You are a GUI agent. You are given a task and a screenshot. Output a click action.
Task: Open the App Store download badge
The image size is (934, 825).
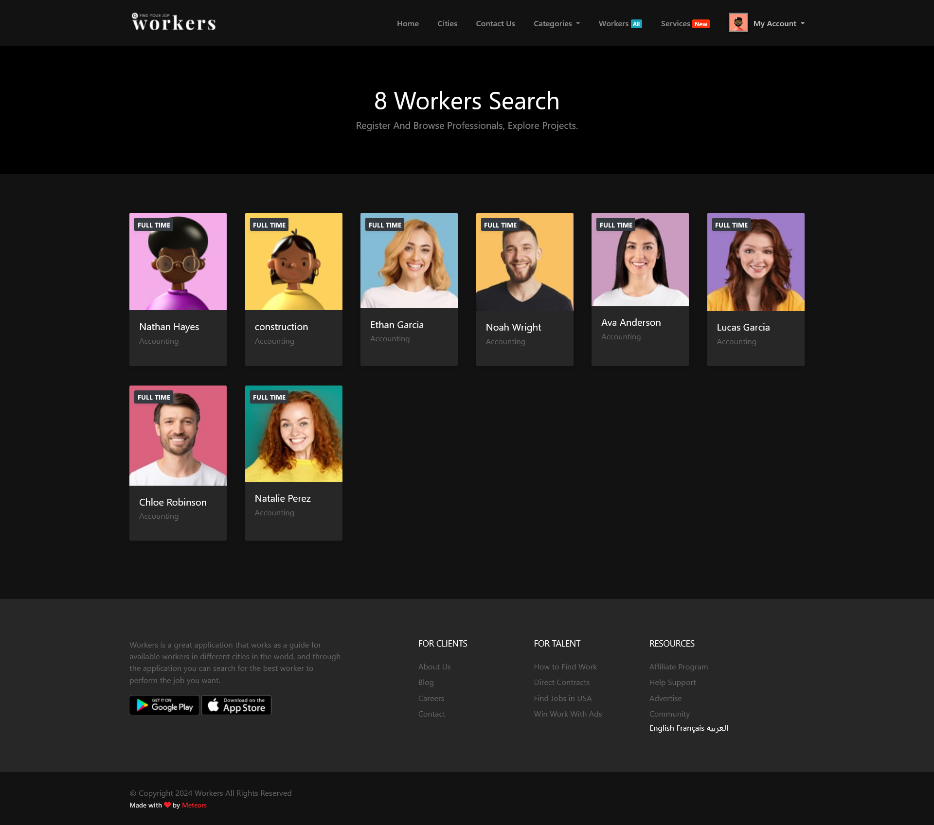point(236,705)
